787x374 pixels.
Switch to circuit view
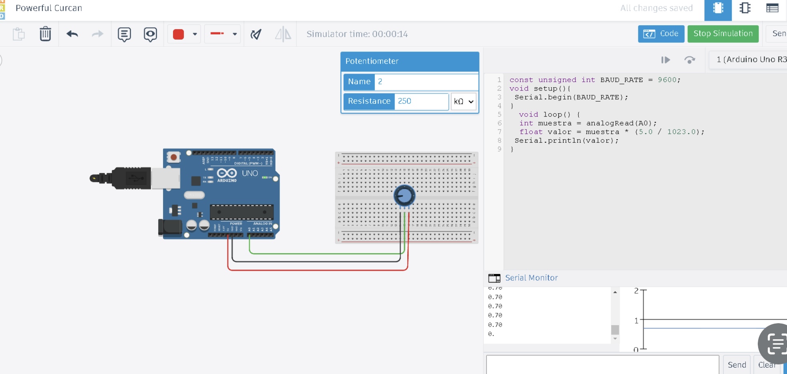(x=718, y=9)
